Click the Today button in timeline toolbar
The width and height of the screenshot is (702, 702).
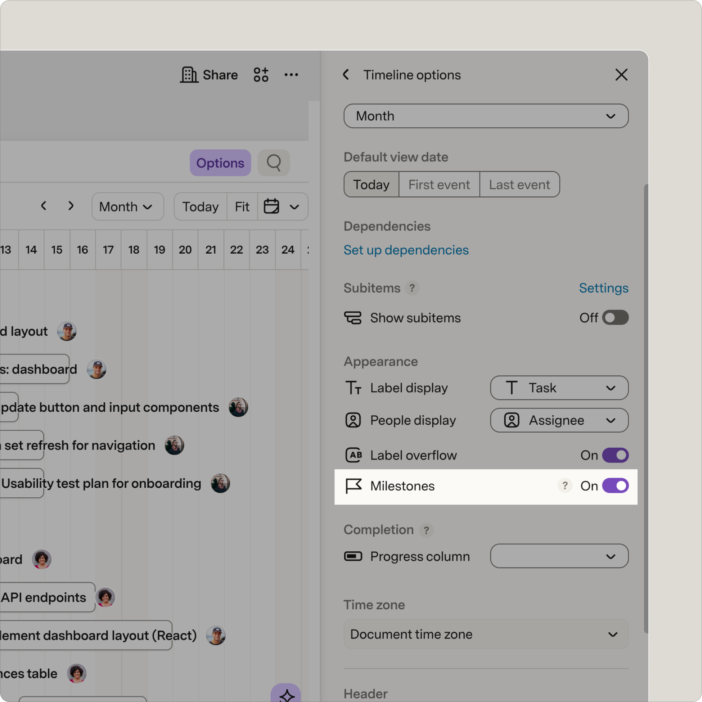click(x=200, y=207)
